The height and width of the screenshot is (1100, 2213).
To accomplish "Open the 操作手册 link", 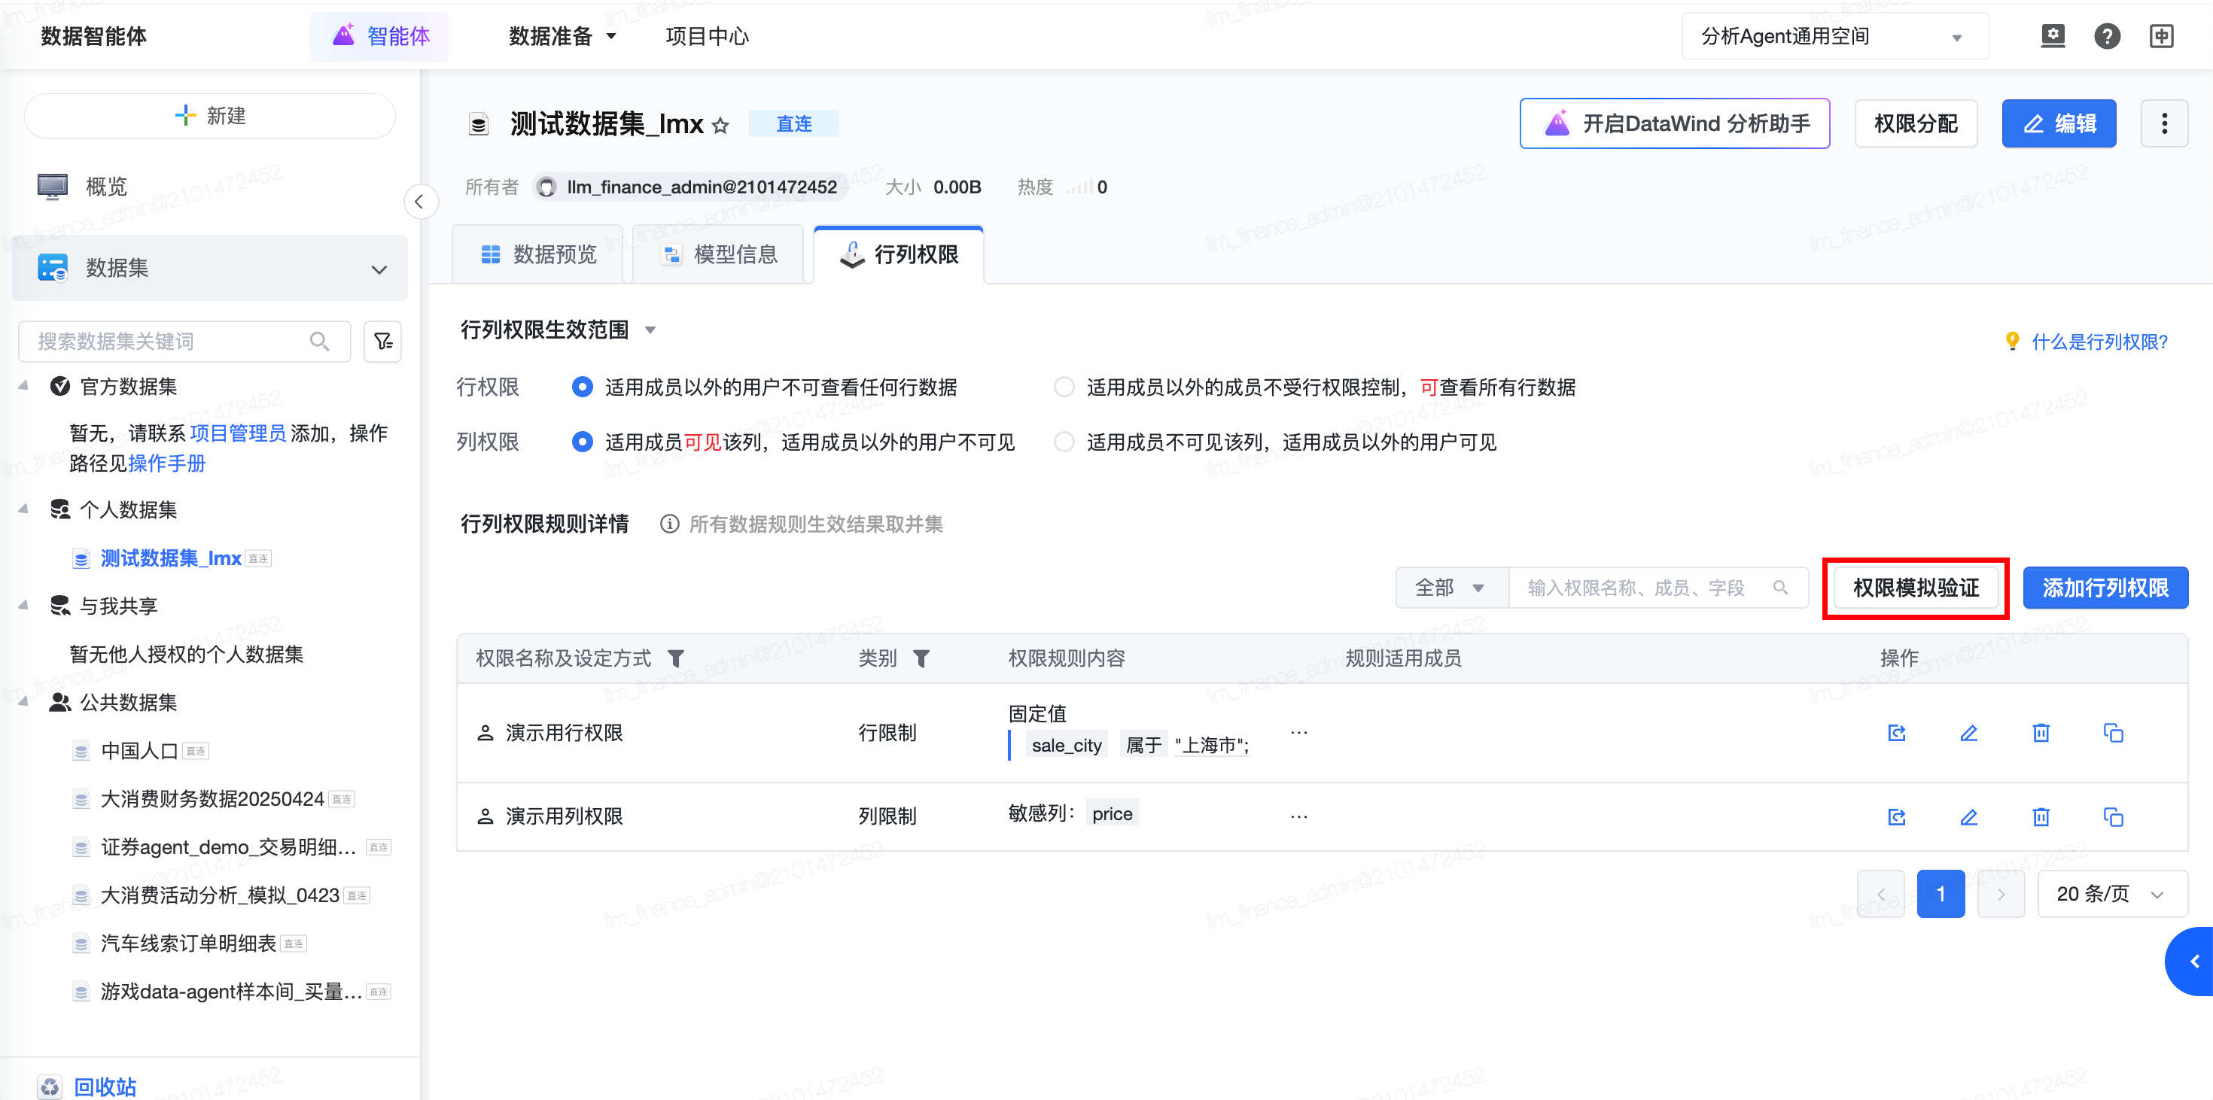I will 166,463.
